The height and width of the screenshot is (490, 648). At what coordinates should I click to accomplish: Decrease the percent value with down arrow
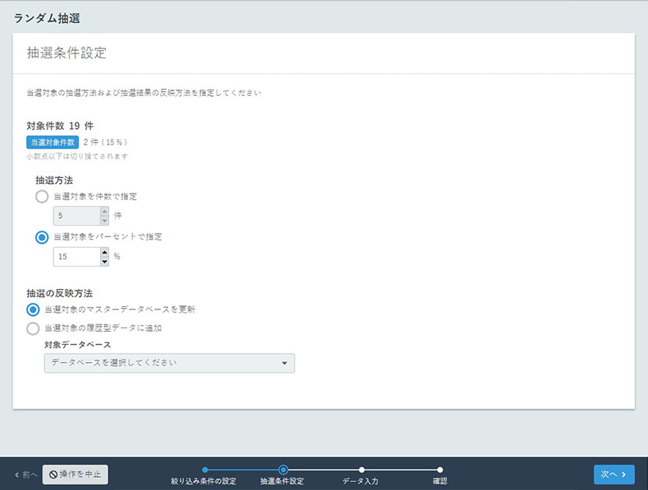(x=104, y=261)
